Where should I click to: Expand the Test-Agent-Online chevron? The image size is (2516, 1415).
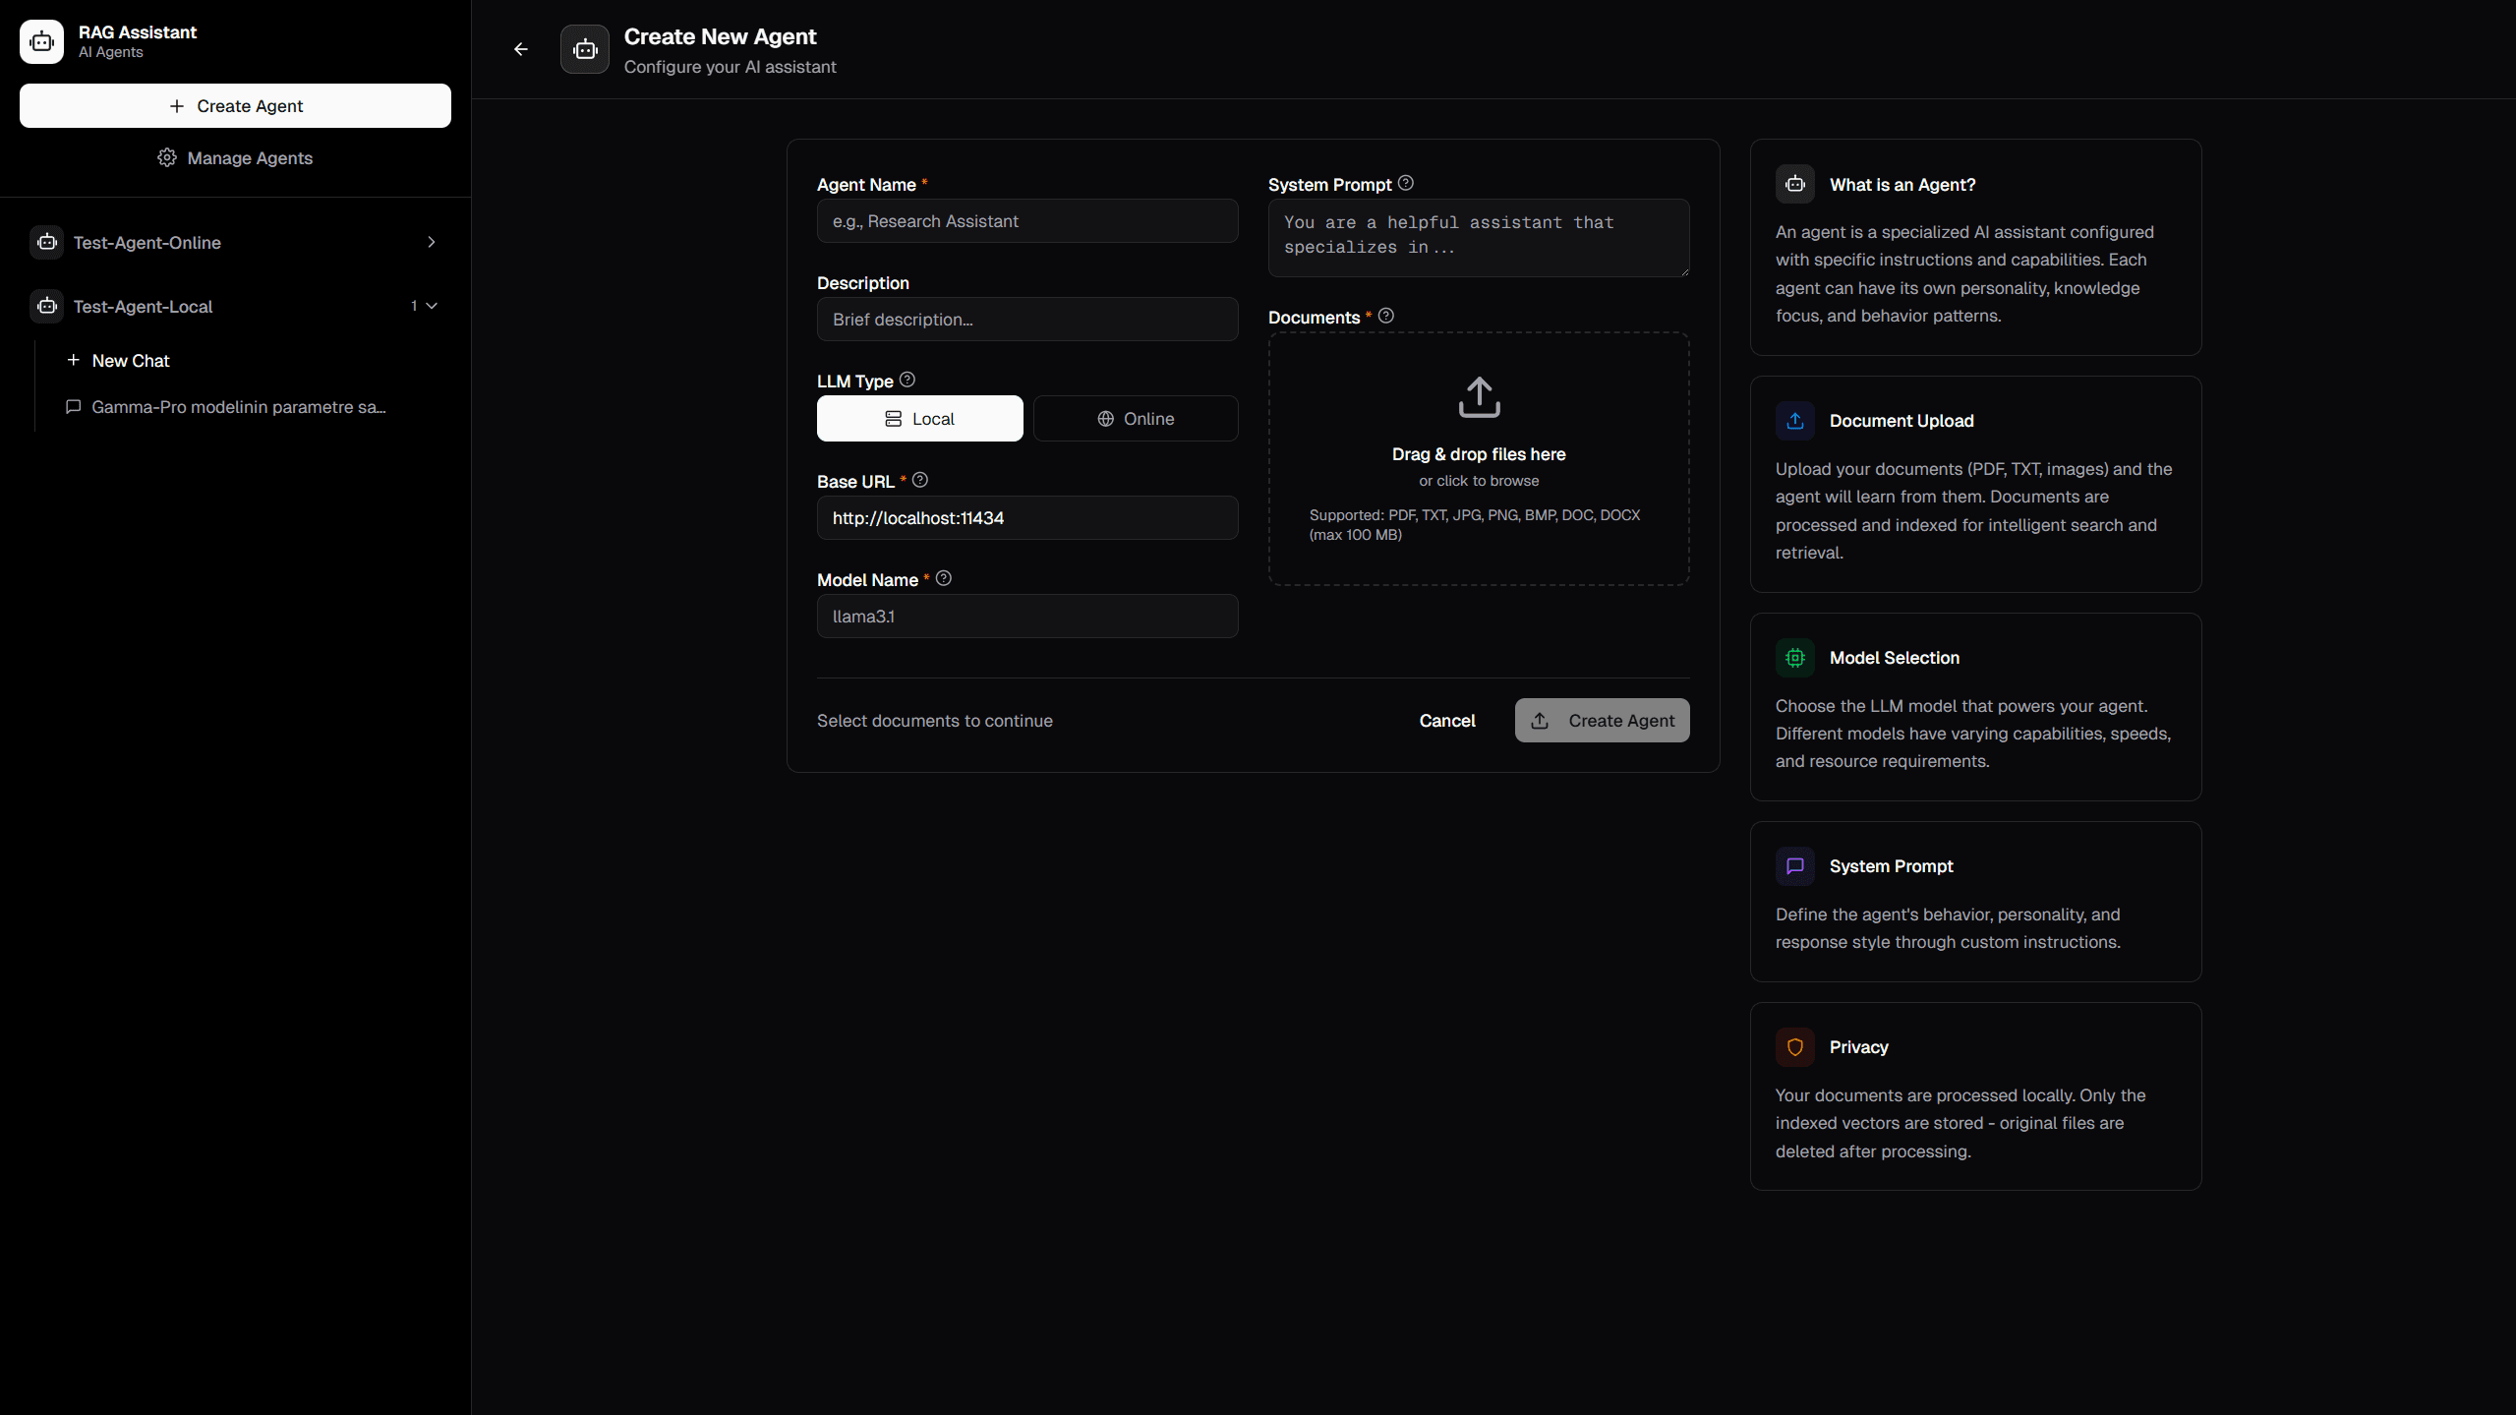[431, 242]
